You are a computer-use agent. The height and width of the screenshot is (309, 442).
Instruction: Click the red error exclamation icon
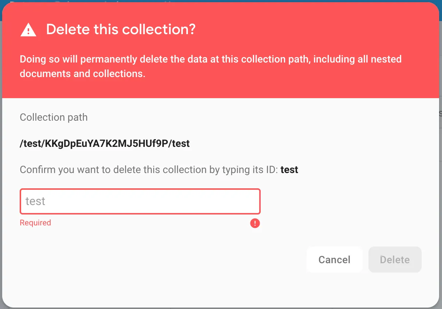pos(255,223)
